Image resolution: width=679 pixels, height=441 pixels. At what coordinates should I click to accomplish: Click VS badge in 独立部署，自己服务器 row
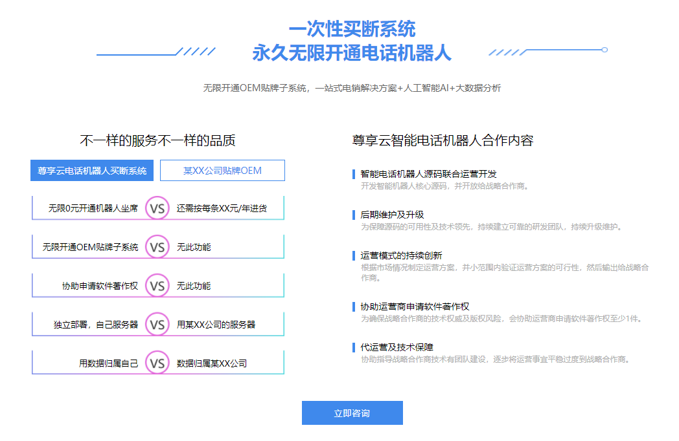click(157, 324)
